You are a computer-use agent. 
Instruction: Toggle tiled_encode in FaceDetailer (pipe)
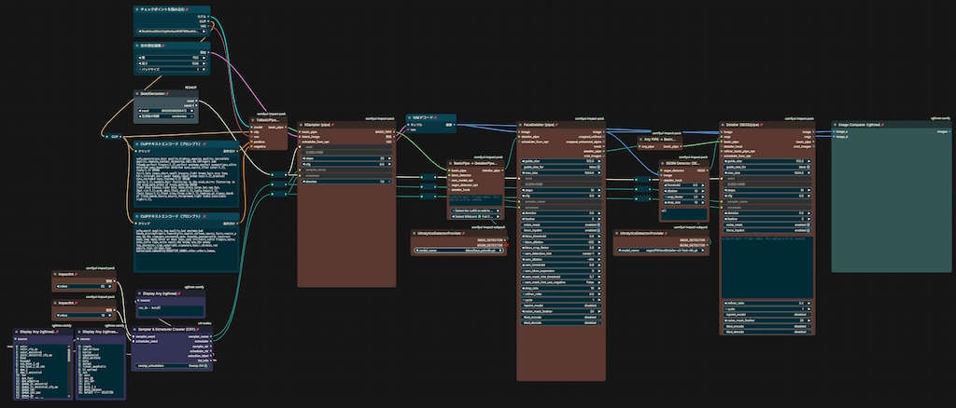tap(561, 317)
